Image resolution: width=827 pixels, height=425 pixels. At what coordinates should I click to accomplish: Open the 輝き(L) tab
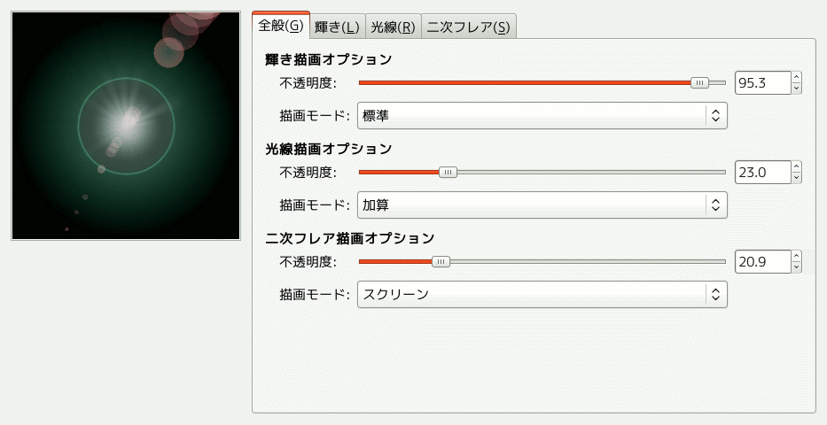point(338,27)
